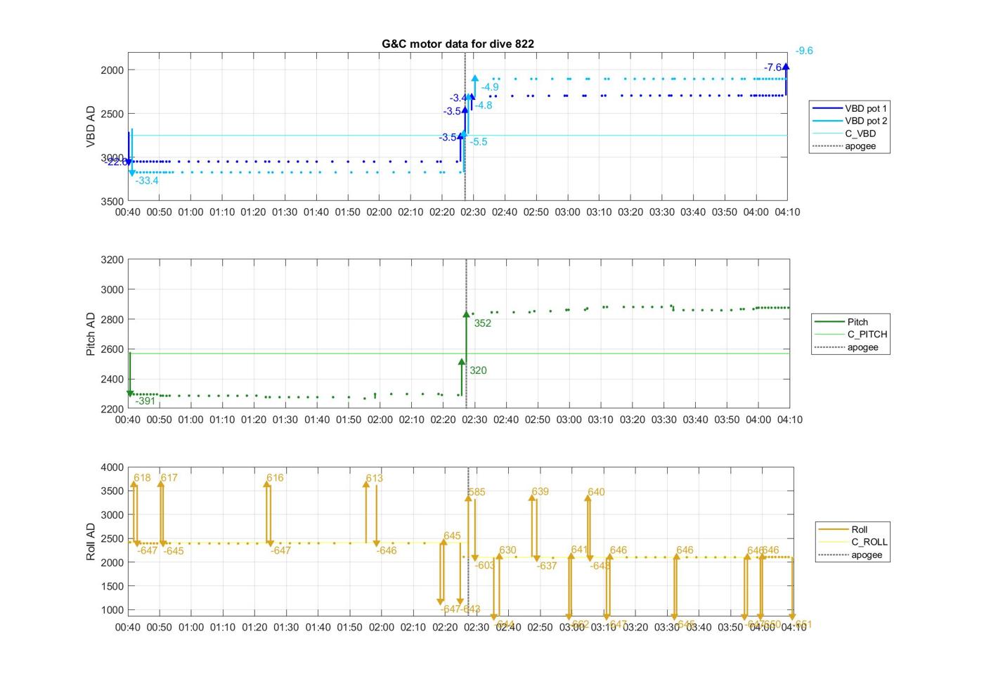Screen dimensions: 984x693
Task: Click the "640" roll annotation
Action: [596, 492]
